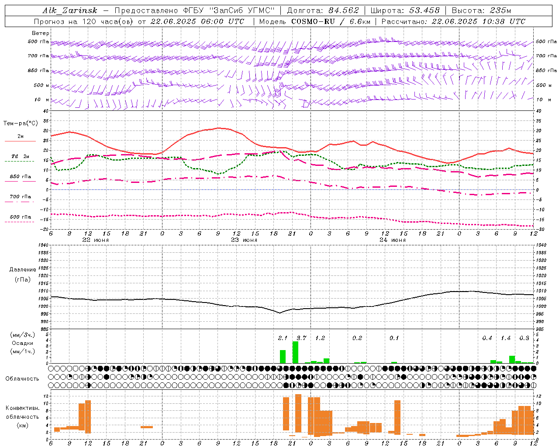This screenshot has width=559, height=447.
Task: Select the longitude value 84.562
Action: (344, 10)
